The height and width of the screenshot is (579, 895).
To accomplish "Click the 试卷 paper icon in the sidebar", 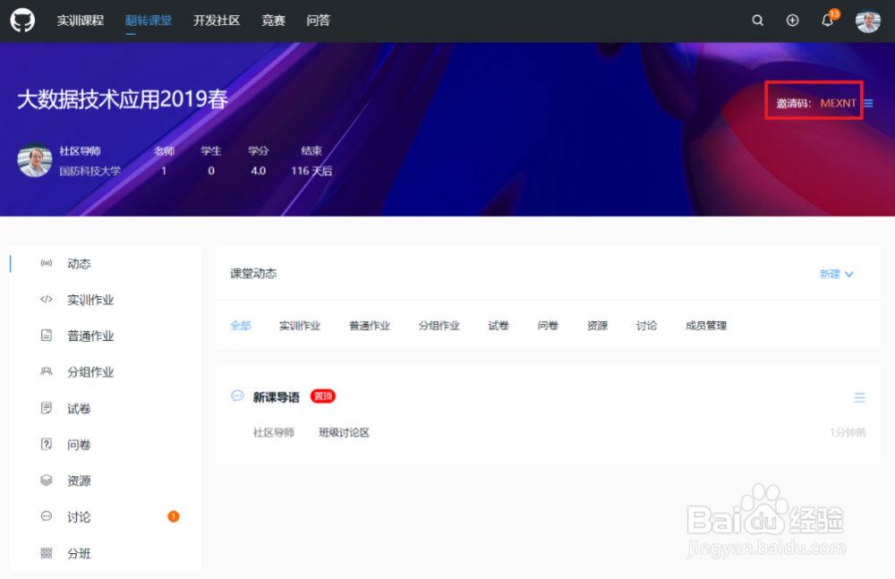I will [x=47, y=408].
